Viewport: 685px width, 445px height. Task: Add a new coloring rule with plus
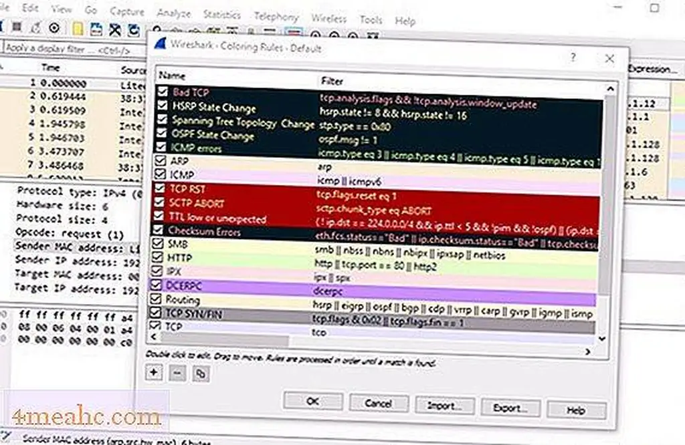(x=154, y=372)
